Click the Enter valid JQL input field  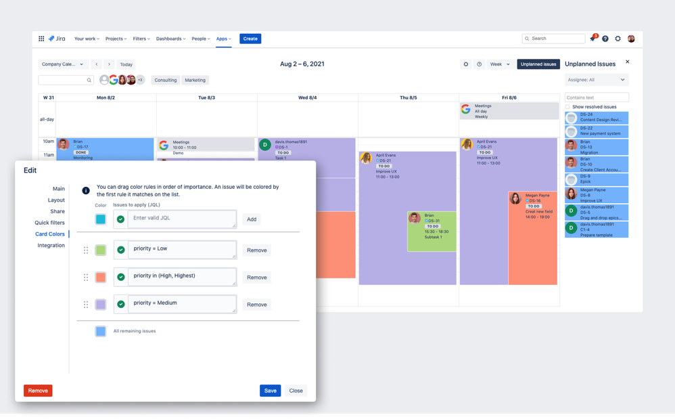183,219
